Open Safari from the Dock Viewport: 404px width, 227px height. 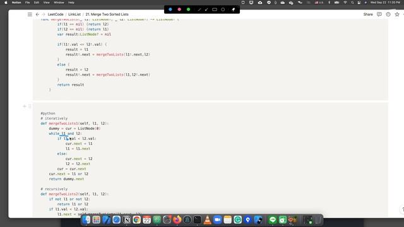pyautogui.click(x=116, y=220)
